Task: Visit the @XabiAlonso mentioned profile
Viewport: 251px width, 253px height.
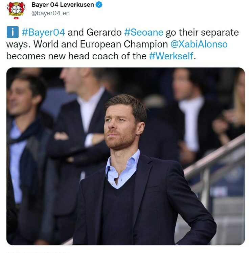Action: [199, 44]
